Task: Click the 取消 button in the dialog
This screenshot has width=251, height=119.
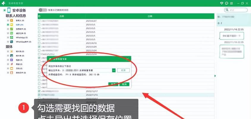Action: [x=124, y=84]
